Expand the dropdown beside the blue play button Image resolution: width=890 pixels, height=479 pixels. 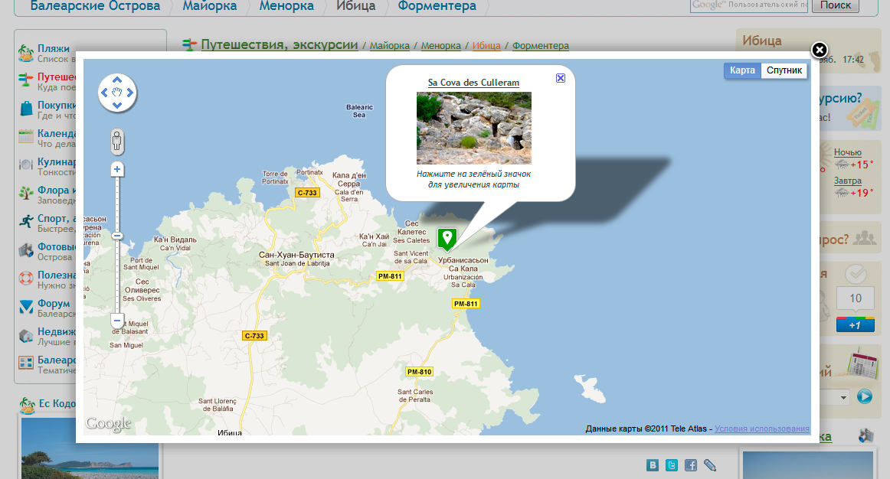tap(844, 396)
